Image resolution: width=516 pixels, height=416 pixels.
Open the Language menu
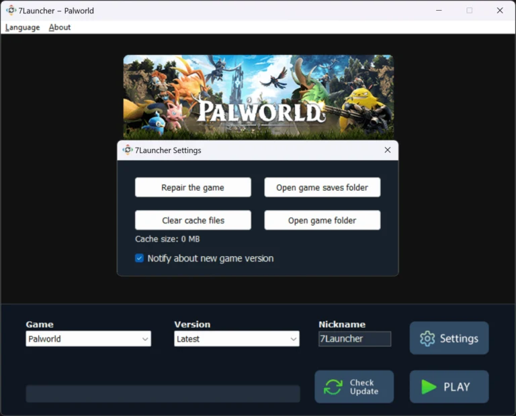(x=22, y=28)
